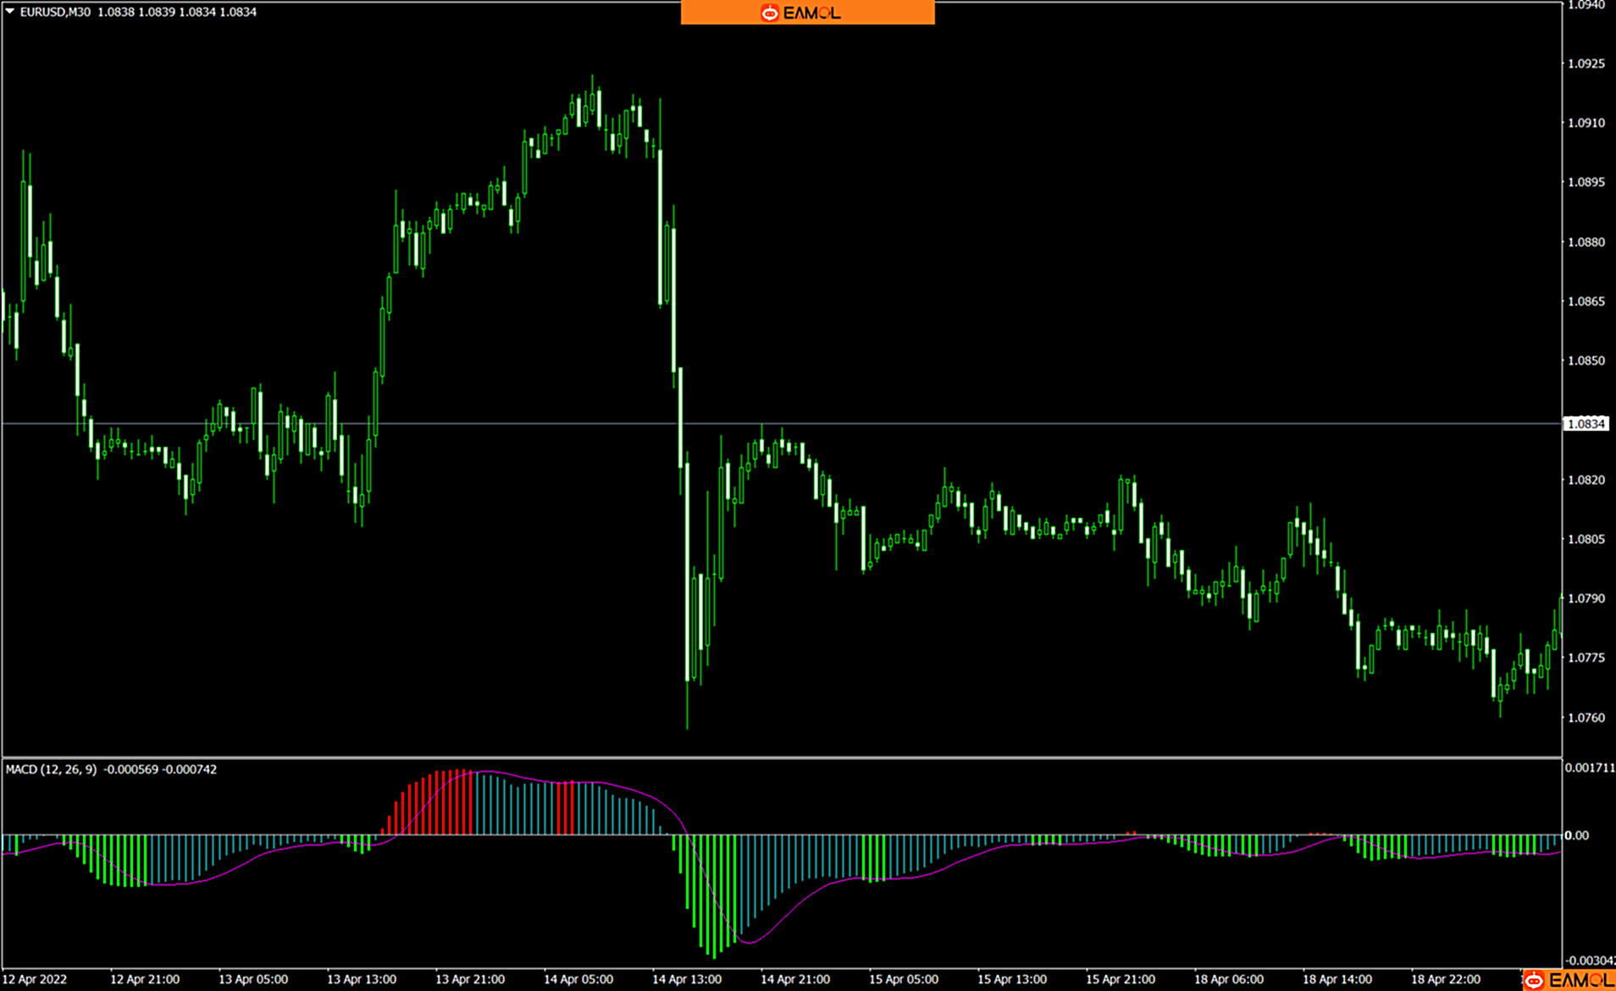Screen dimensions: 1616x991
Task: Select the 1.0834 current price label
Action: pyautogui.click(x=1586, y=424)
